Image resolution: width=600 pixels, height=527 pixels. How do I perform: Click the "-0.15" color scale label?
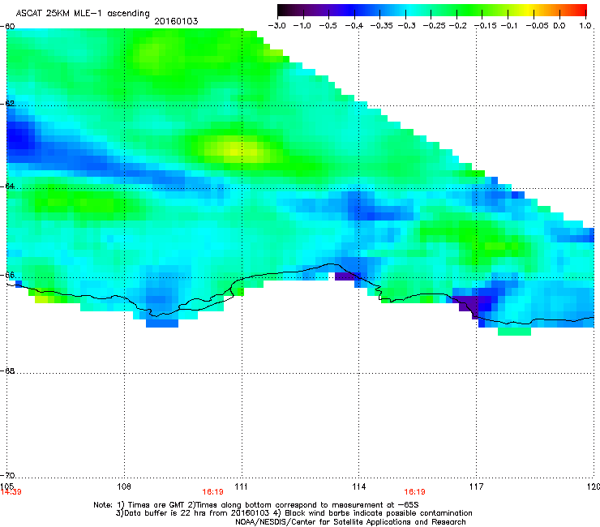486,26
